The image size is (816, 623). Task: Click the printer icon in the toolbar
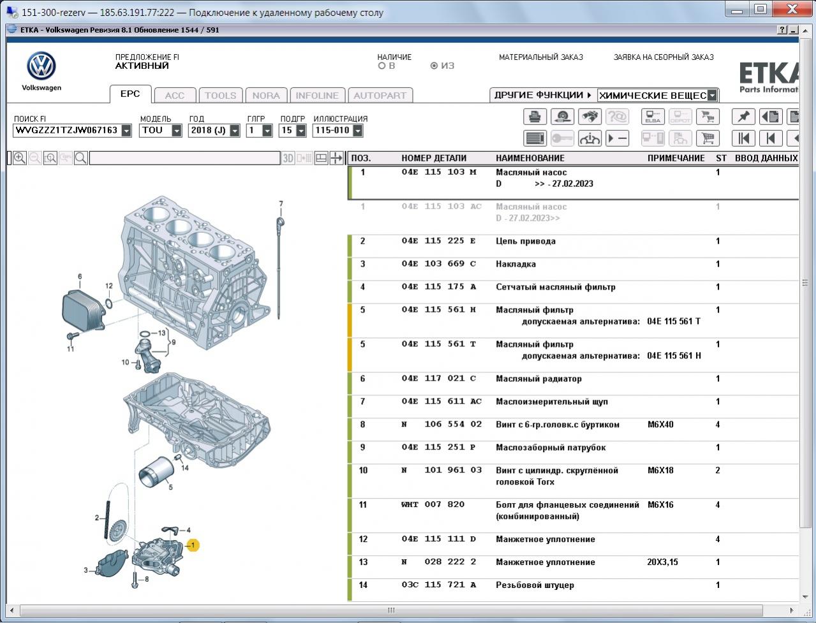coord(535,117)
